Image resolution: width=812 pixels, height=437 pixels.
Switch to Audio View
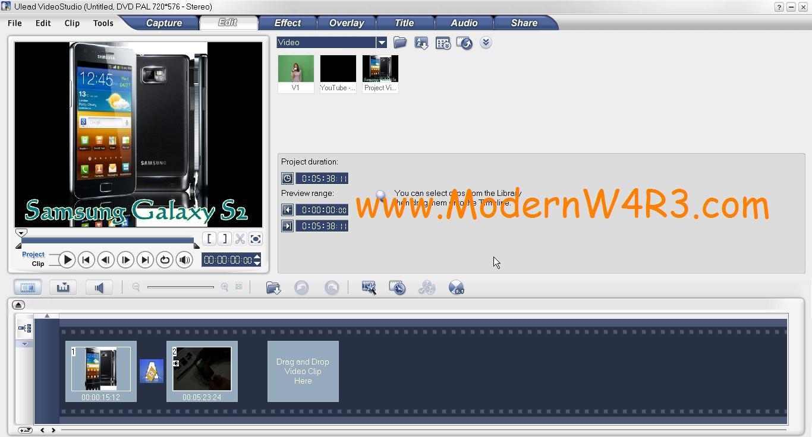99,287
